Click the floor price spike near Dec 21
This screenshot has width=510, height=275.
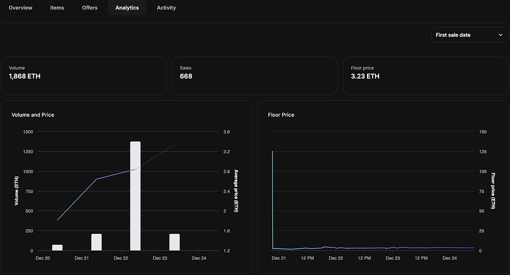(272, 199)
